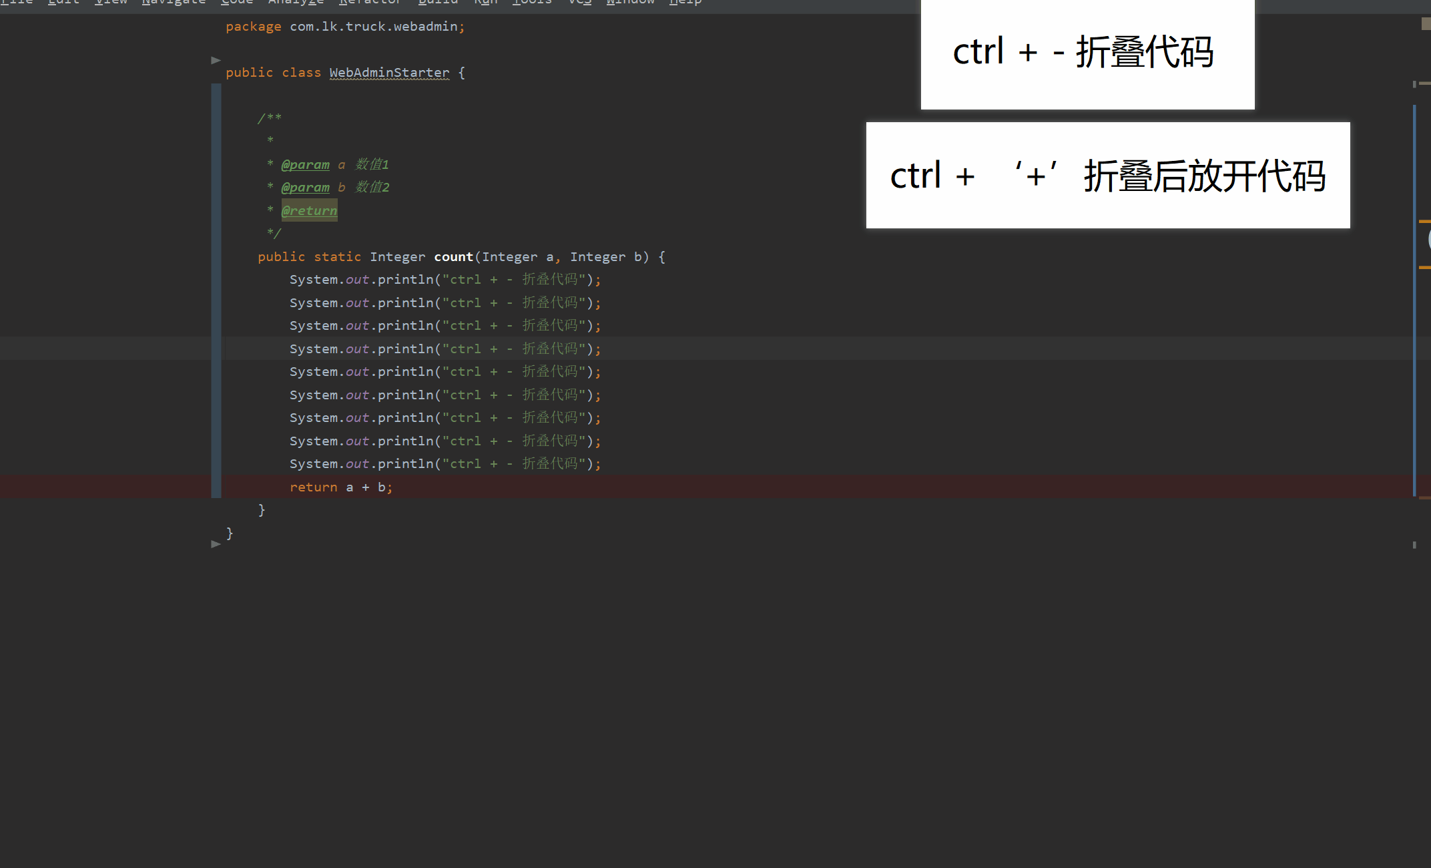Open the Tools menu
Screen dimensions: 1431x868
click(x=531, y=3)
